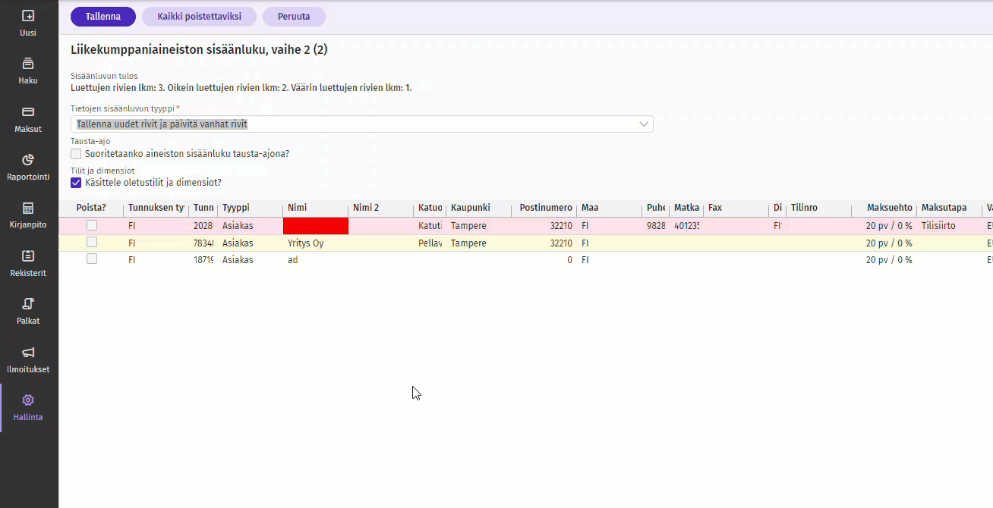Image resolution: width=993 pixels, height=508 pixels.
Task: Open the Haku search icon
Action: [x=28, y=64]
